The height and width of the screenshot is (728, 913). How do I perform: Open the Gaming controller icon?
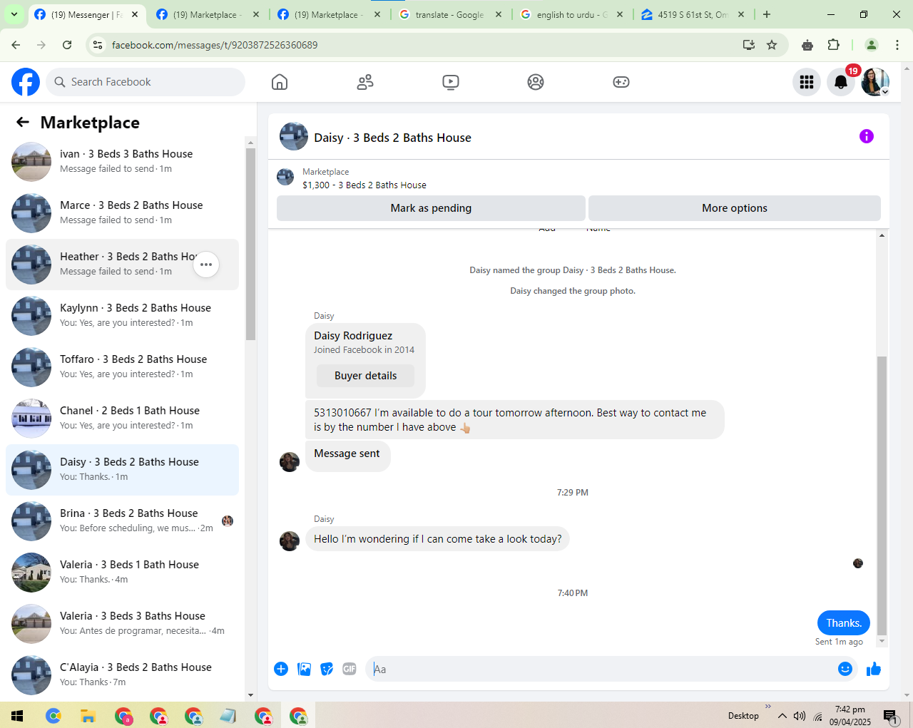(x=621, y=82)
